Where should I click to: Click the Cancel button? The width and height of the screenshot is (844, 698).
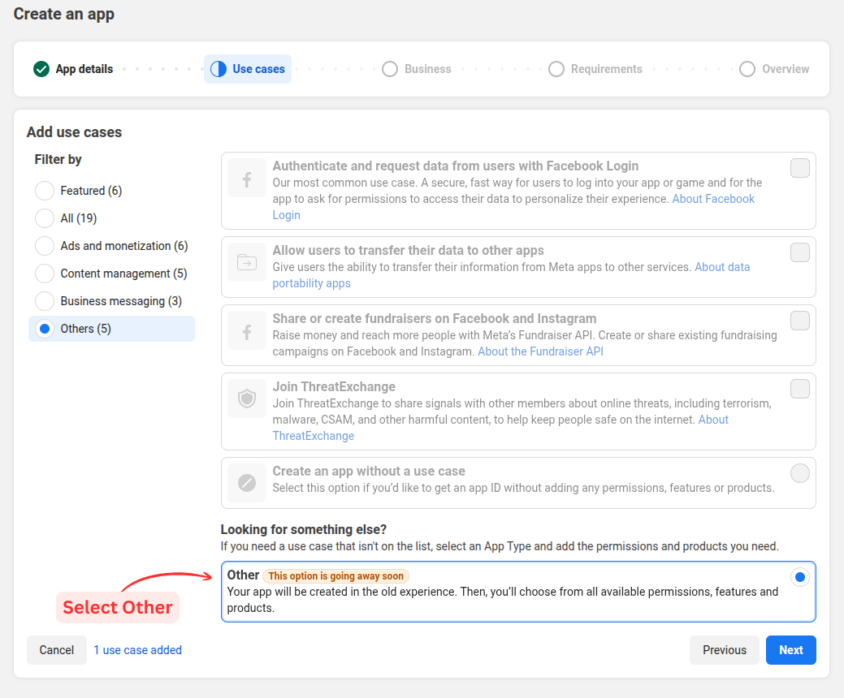(x=57, y=650)
